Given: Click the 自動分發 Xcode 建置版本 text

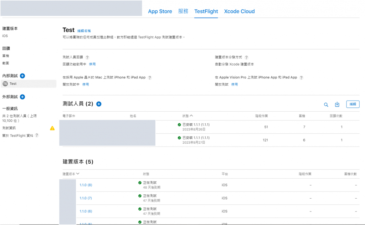Looking at the screenshot, I should click(234, 64).
